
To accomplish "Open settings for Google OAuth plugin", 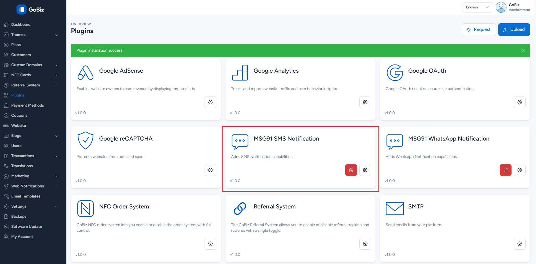I will pos(520,102).
